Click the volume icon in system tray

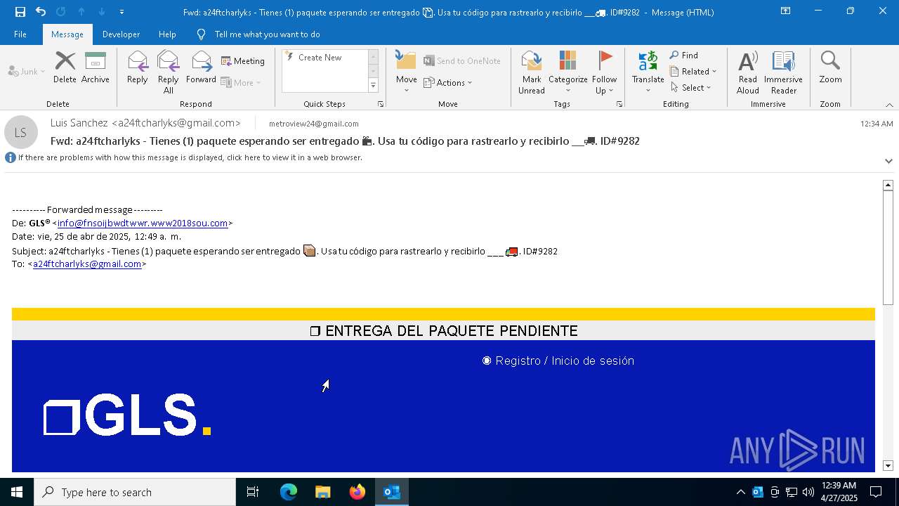[808, 492]
